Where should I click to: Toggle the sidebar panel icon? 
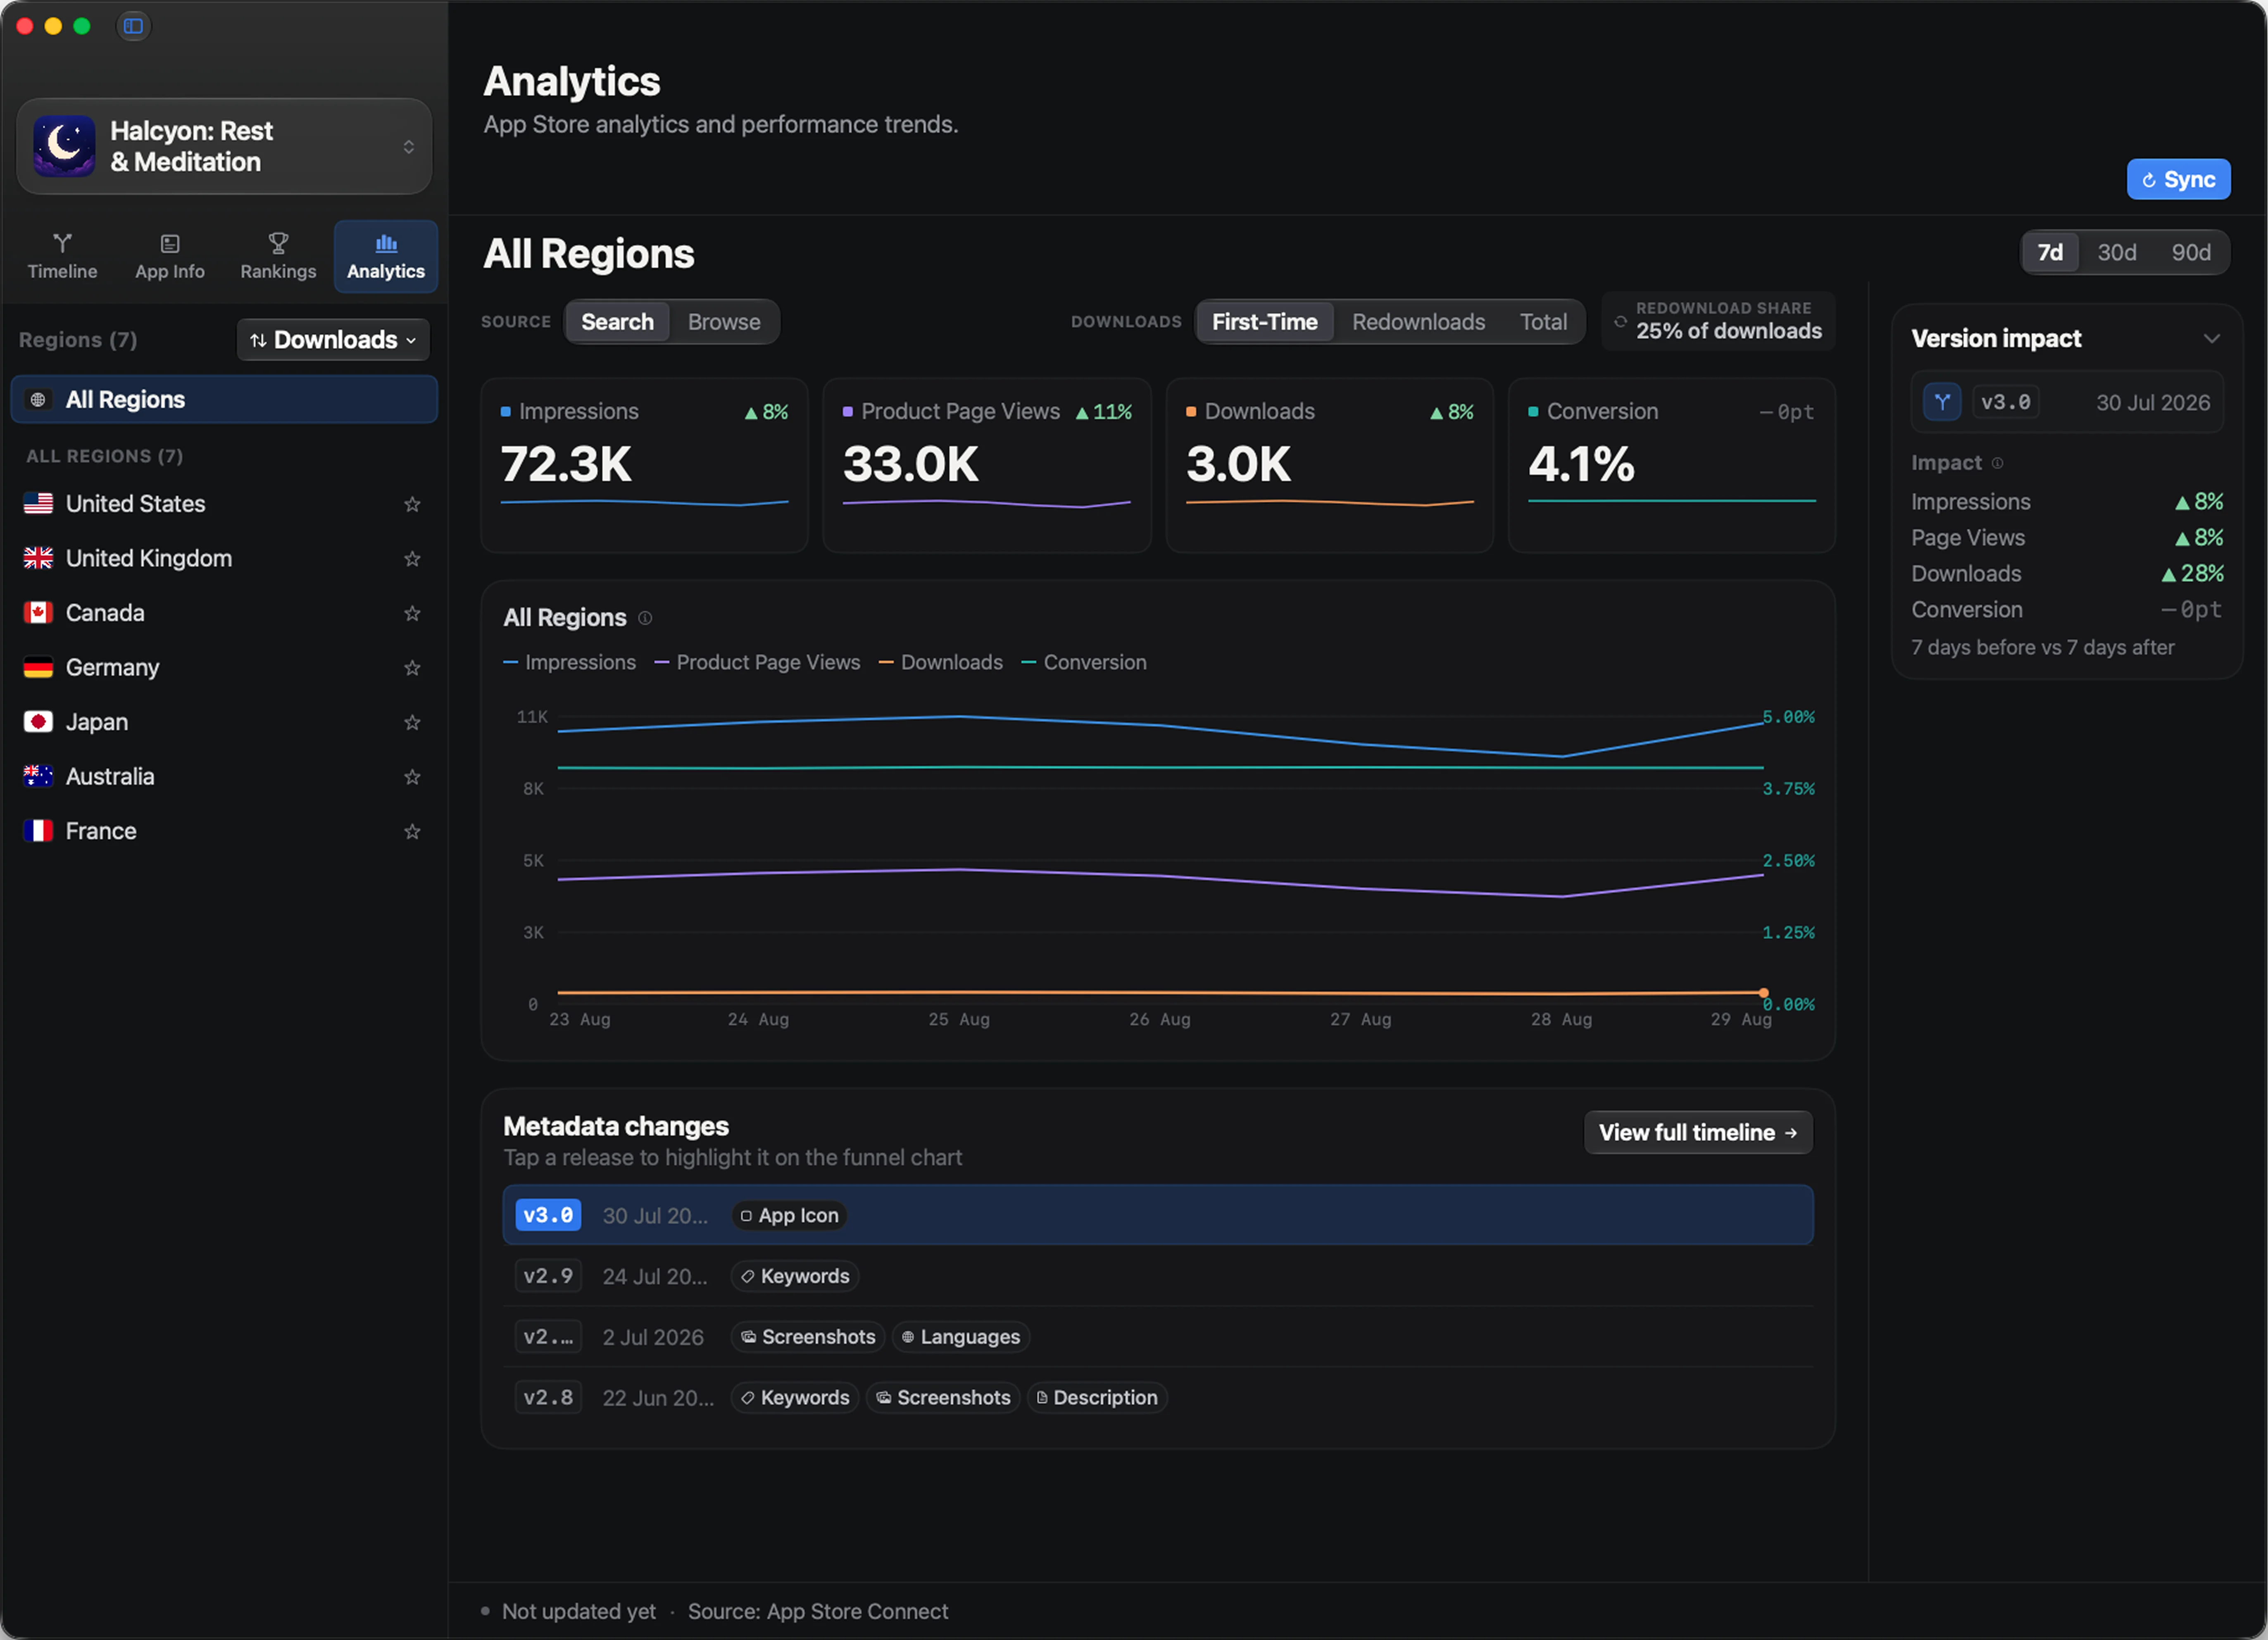coord(133,26)
